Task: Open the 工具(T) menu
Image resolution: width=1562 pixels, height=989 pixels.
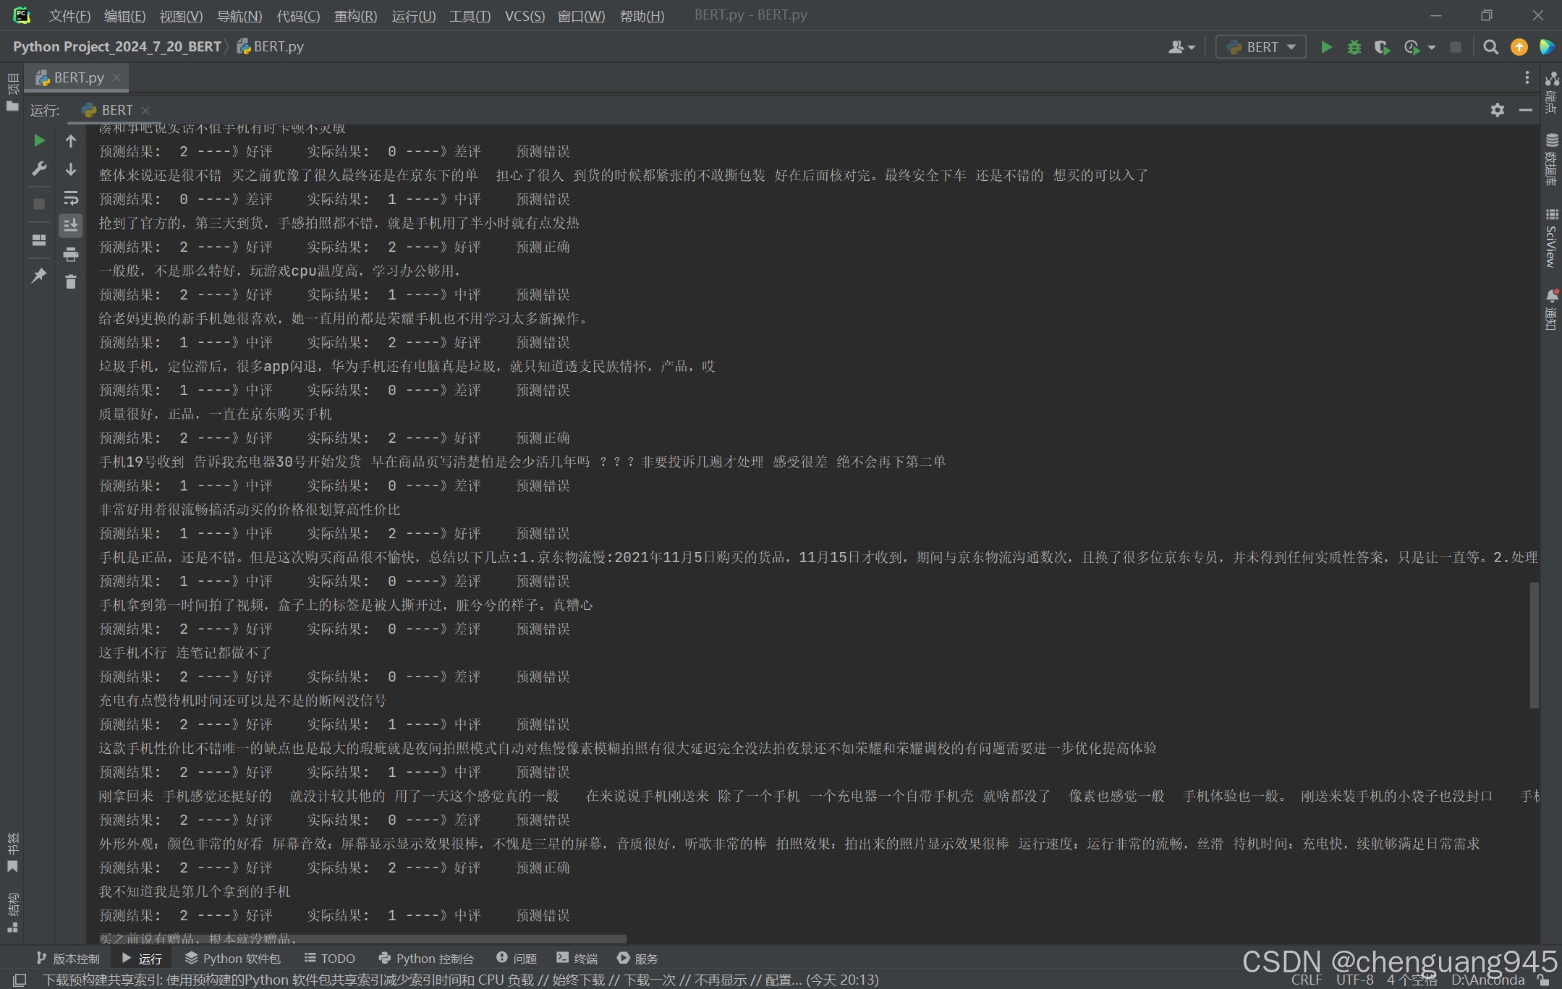Action: point(470,16)
